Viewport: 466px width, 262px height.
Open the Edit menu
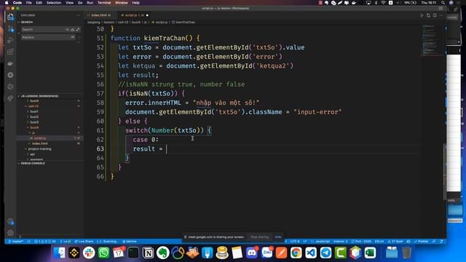(39, 3)
